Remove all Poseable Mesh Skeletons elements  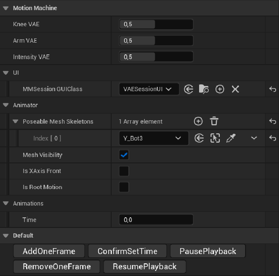(214, 121)
